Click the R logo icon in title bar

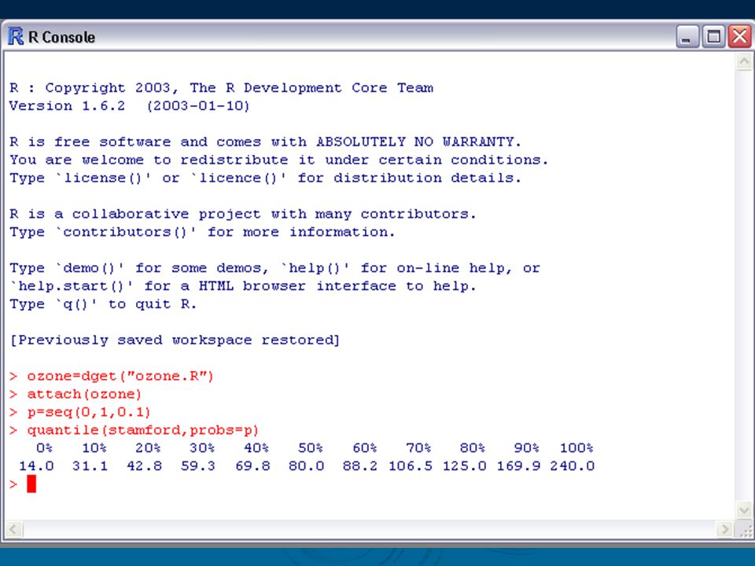pyautogui.click(x=16, y=37)
